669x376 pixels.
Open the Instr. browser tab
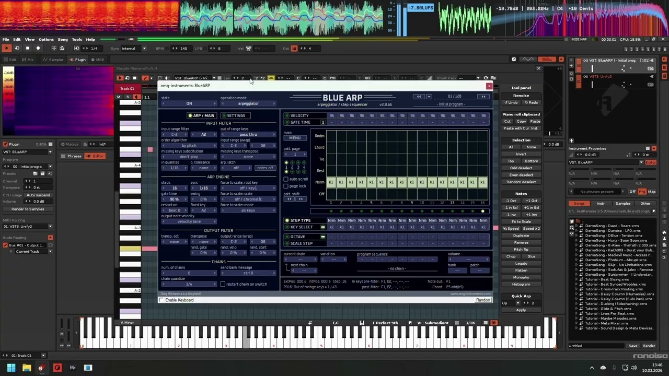pyautogui.click(x=601, y=204)
